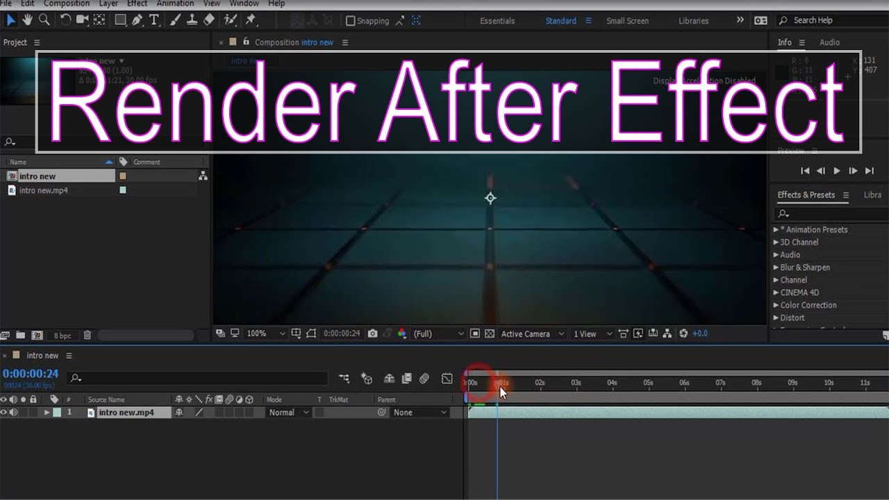Open the 1 View layout dropdown
The image size is (889, 500).
pyautogui.click(x=592, y=334)
